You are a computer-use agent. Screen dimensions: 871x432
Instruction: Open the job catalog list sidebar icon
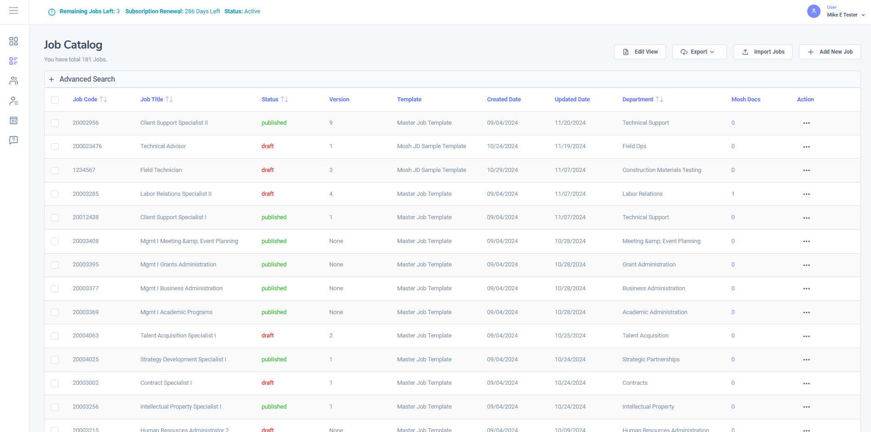tap(14, 61)
